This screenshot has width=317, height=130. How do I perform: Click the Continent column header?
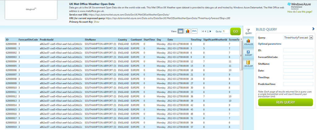click(x=136, y=40)
